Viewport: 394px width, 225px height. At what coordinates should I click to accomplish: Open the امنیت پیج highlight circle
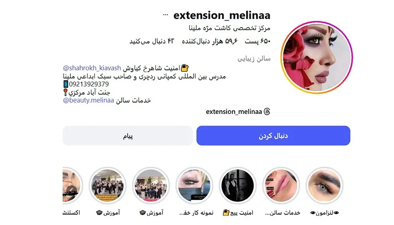(238, 186)
